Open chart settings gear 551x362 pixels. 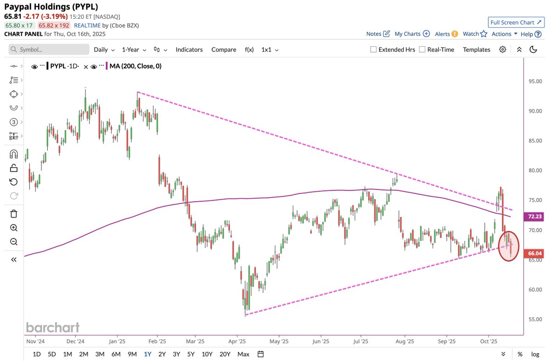coord(503,49)
